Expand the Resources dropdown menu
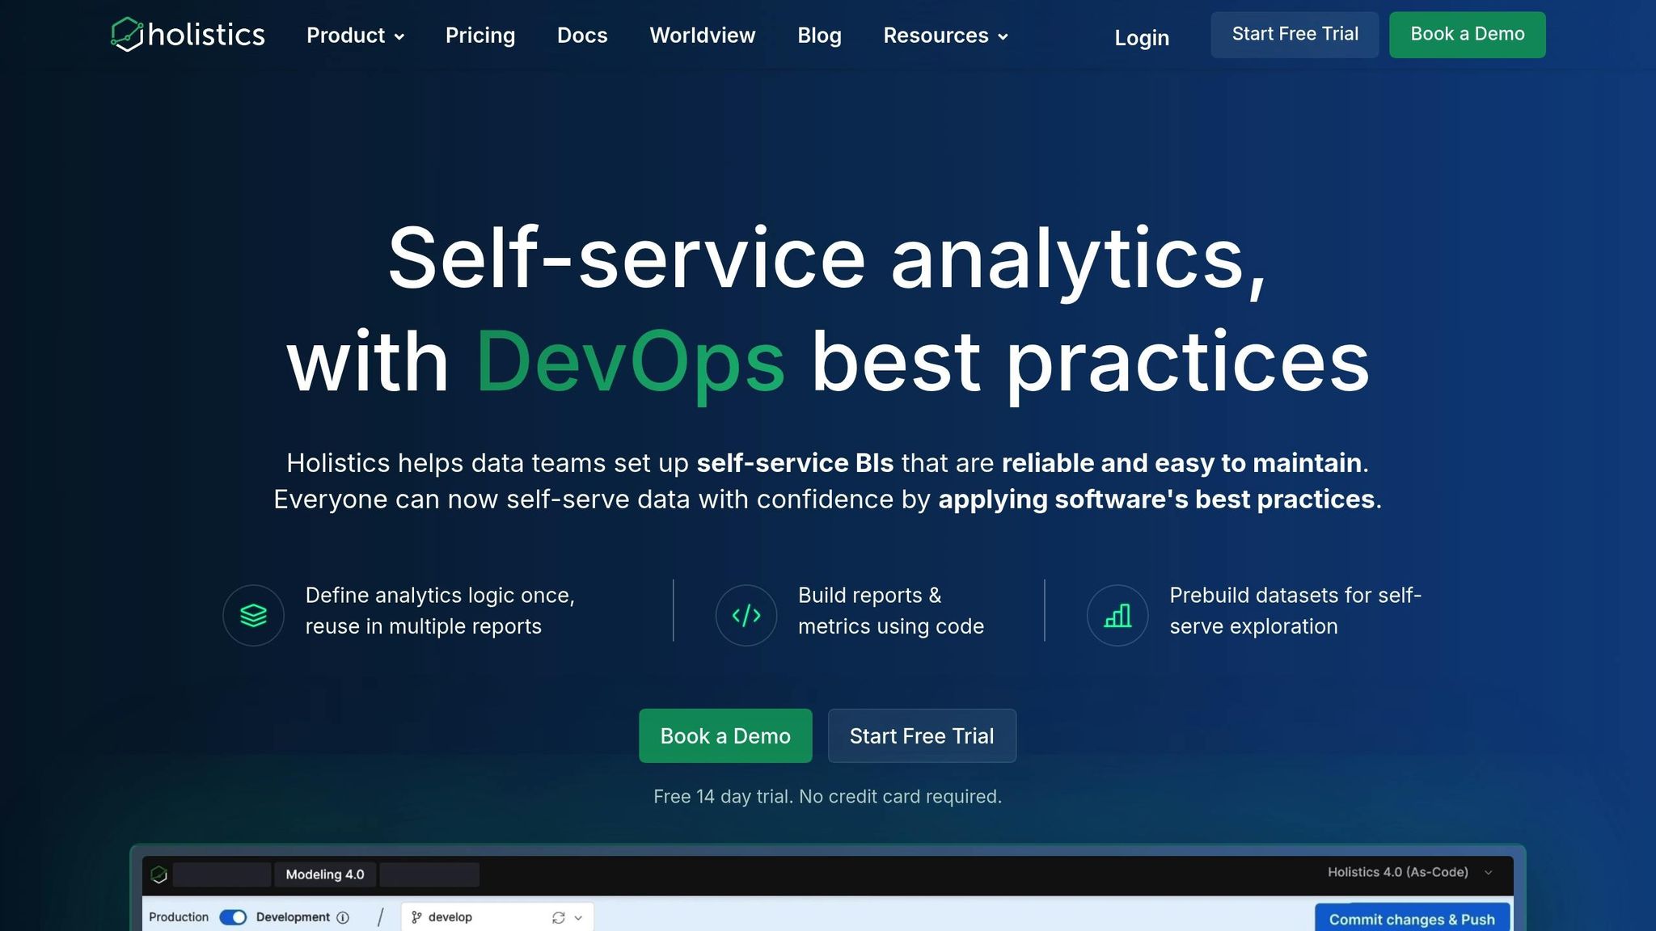This screenshot has height=931, width=1656. pyautogui.click(x=944, y=36)
